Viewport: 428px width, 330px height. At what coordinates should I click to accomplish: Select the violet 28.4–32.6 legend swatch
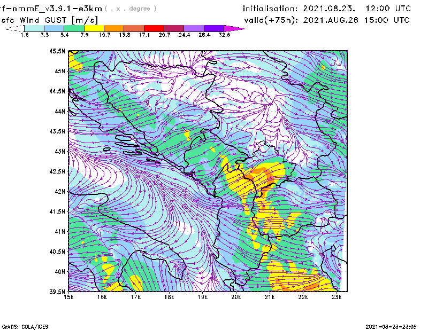pos(214,28)
